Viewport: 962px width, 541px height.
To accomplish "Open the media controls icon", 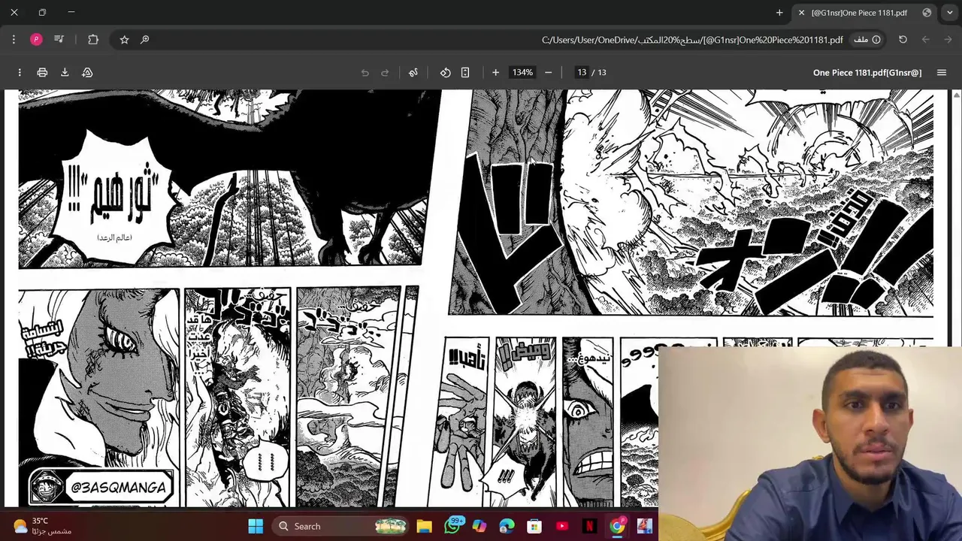I will 59,39.
